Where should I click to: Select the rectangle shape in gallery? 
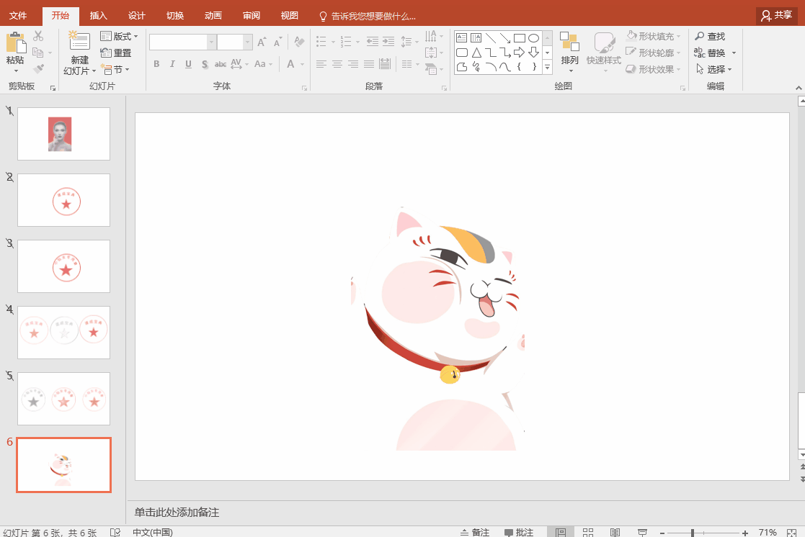coord(520,38)
